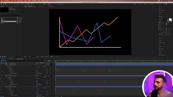
Task: Toggle Faux Italic in Character panel
Action: click(162, 32)
